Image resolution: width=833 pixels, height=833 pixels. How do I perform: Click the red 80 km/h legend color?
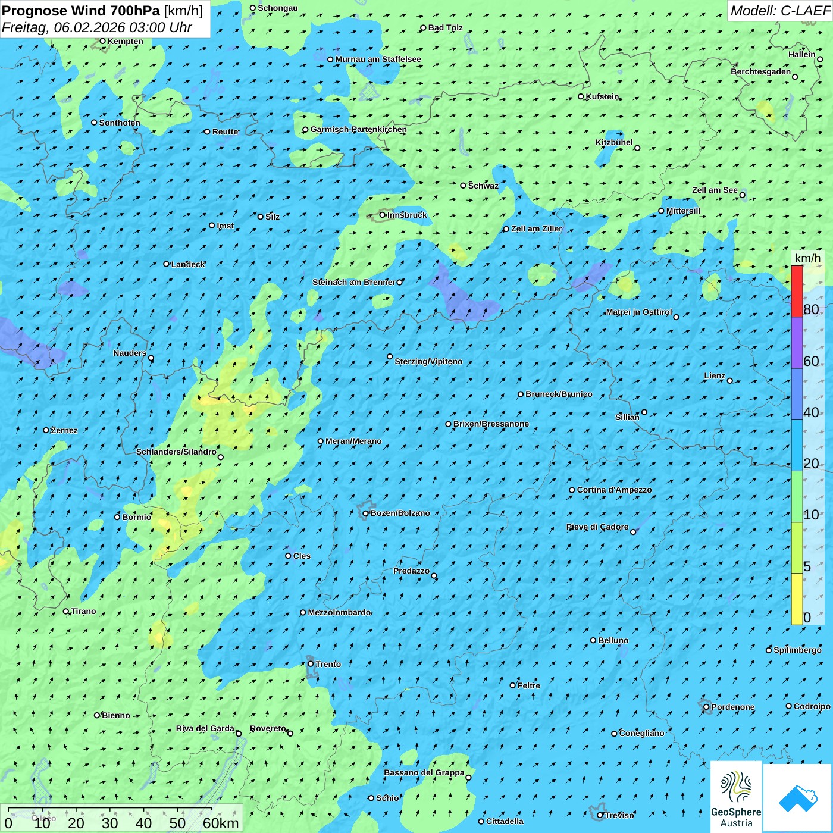click(x=797, y=291)
